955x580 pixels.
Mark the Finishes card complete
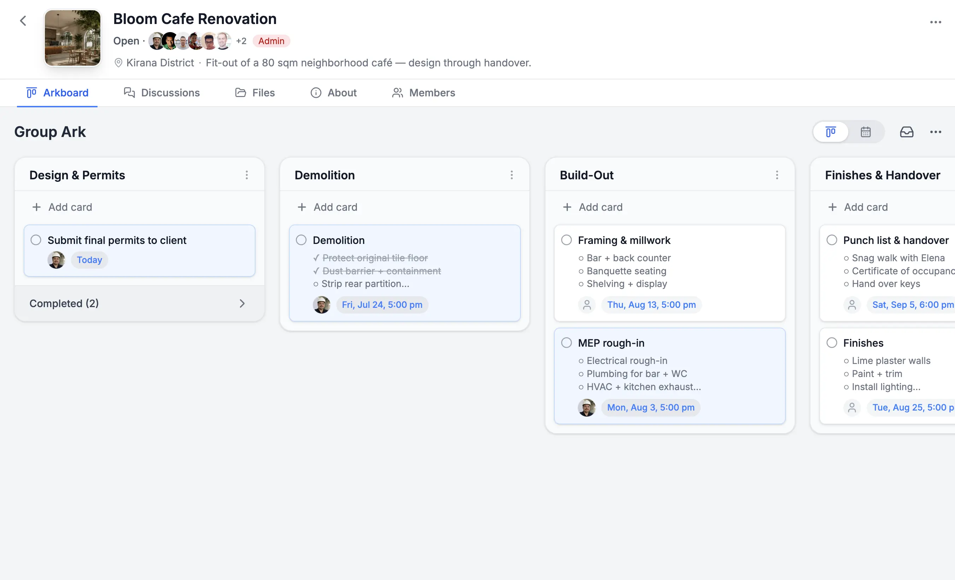(832, 343)
